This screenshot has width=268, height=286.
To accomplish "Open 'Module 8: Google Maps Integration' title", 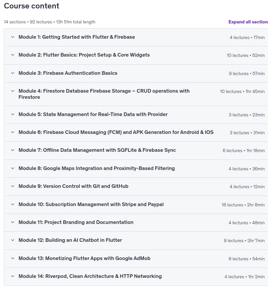I will [x=96, y=168].
